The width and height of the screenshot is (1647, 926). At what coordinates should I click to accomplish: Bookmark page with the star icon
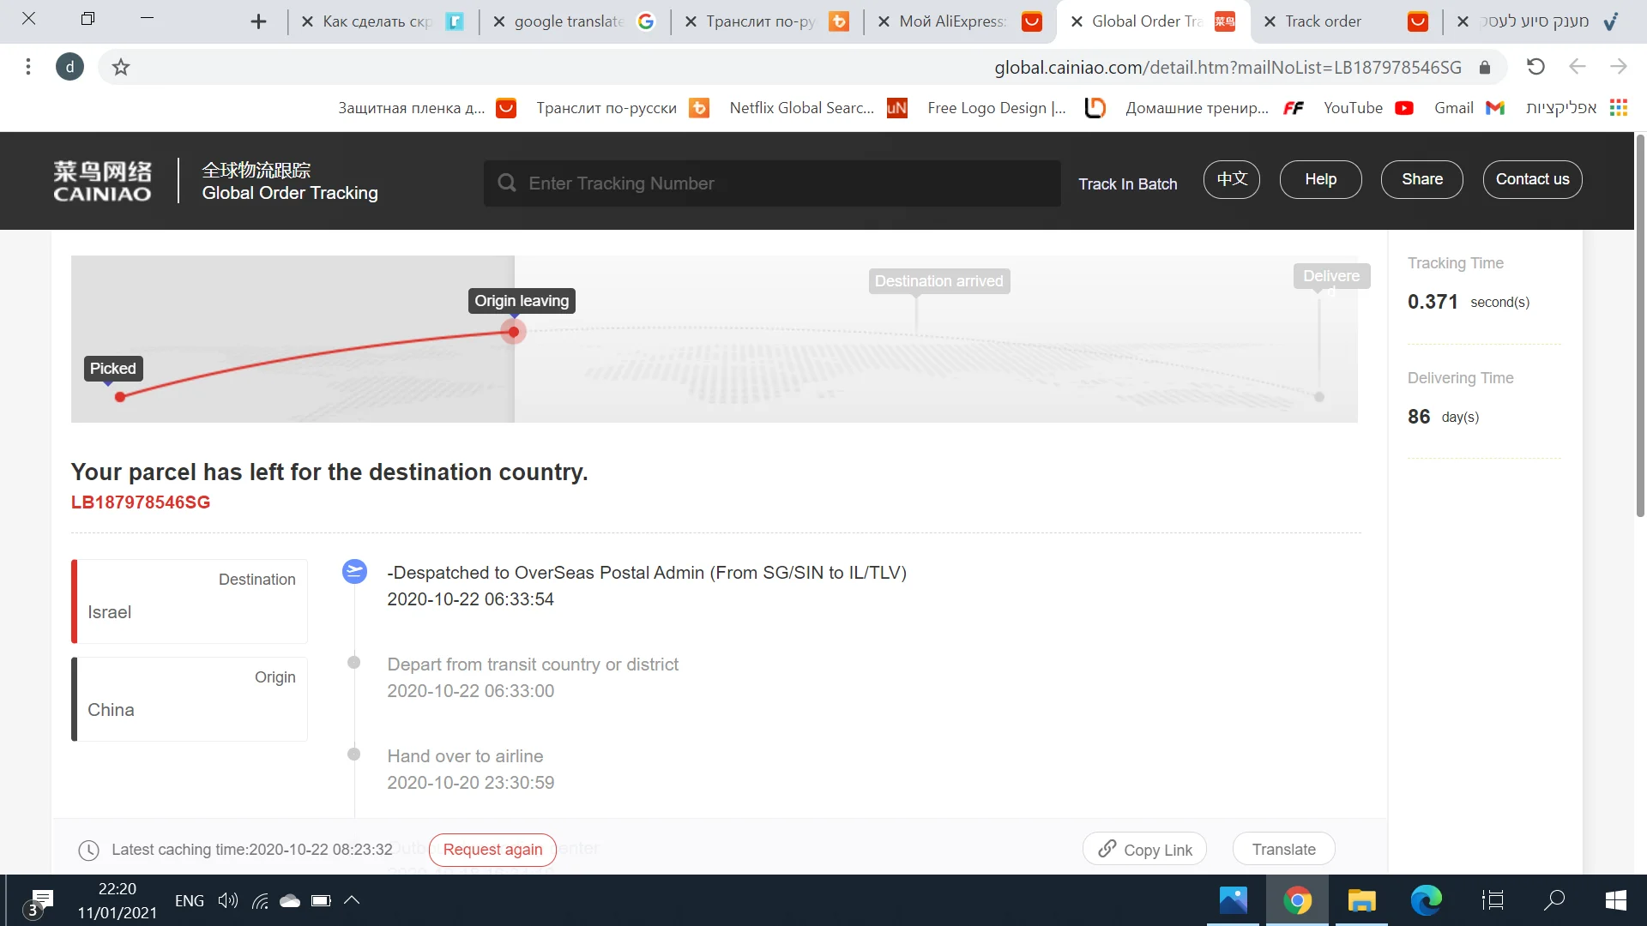[x=121, y=67]
